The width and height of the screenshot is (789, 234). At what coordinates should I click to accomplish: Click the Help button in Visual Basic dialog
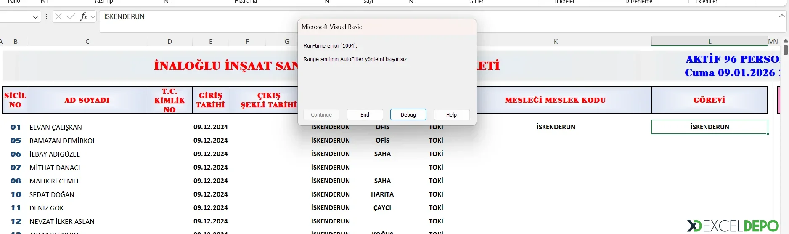[x=451, y=114]
